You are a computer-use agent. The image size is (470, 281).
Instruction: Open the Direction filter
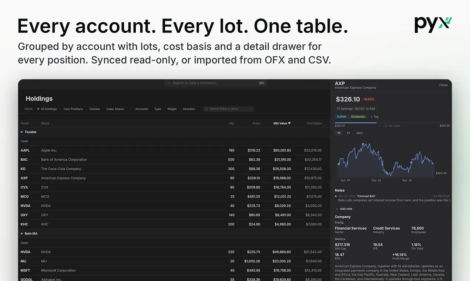click(189, 109)
